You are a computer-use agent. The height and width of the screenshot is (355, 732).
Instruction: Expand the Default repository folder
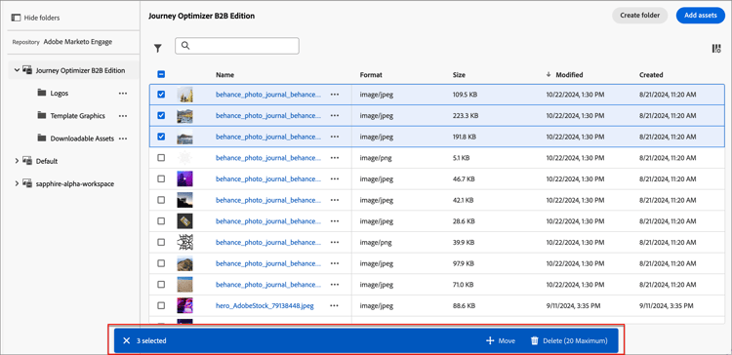[17, 161]
